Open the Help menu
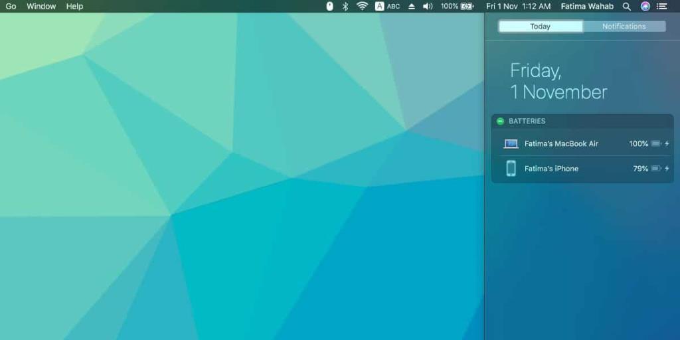 (74, 6)
